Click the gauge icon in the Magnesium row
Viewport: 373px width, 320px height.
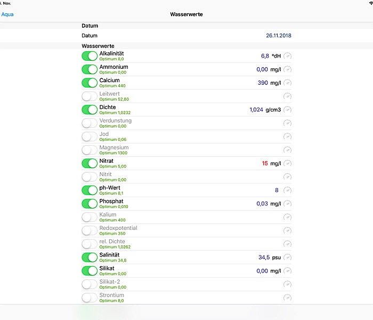coord(288,150)
